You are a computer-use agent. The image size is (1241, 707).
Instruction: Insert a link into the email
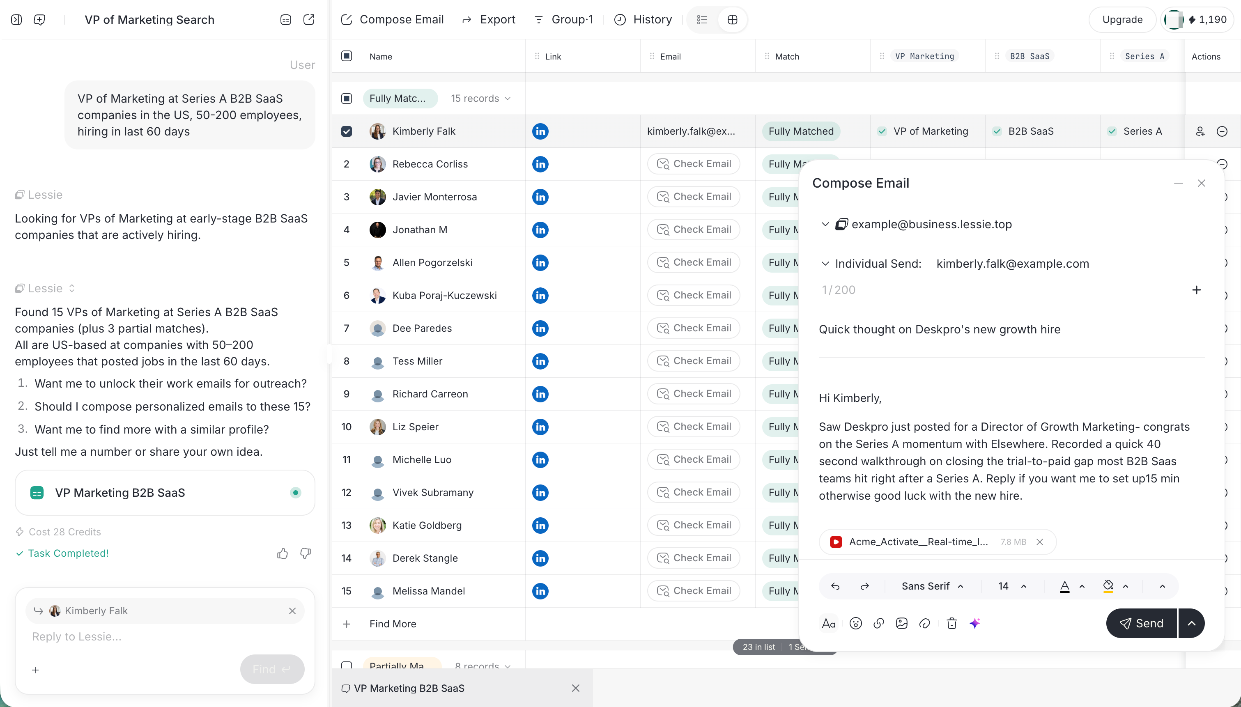coord(879,623)
